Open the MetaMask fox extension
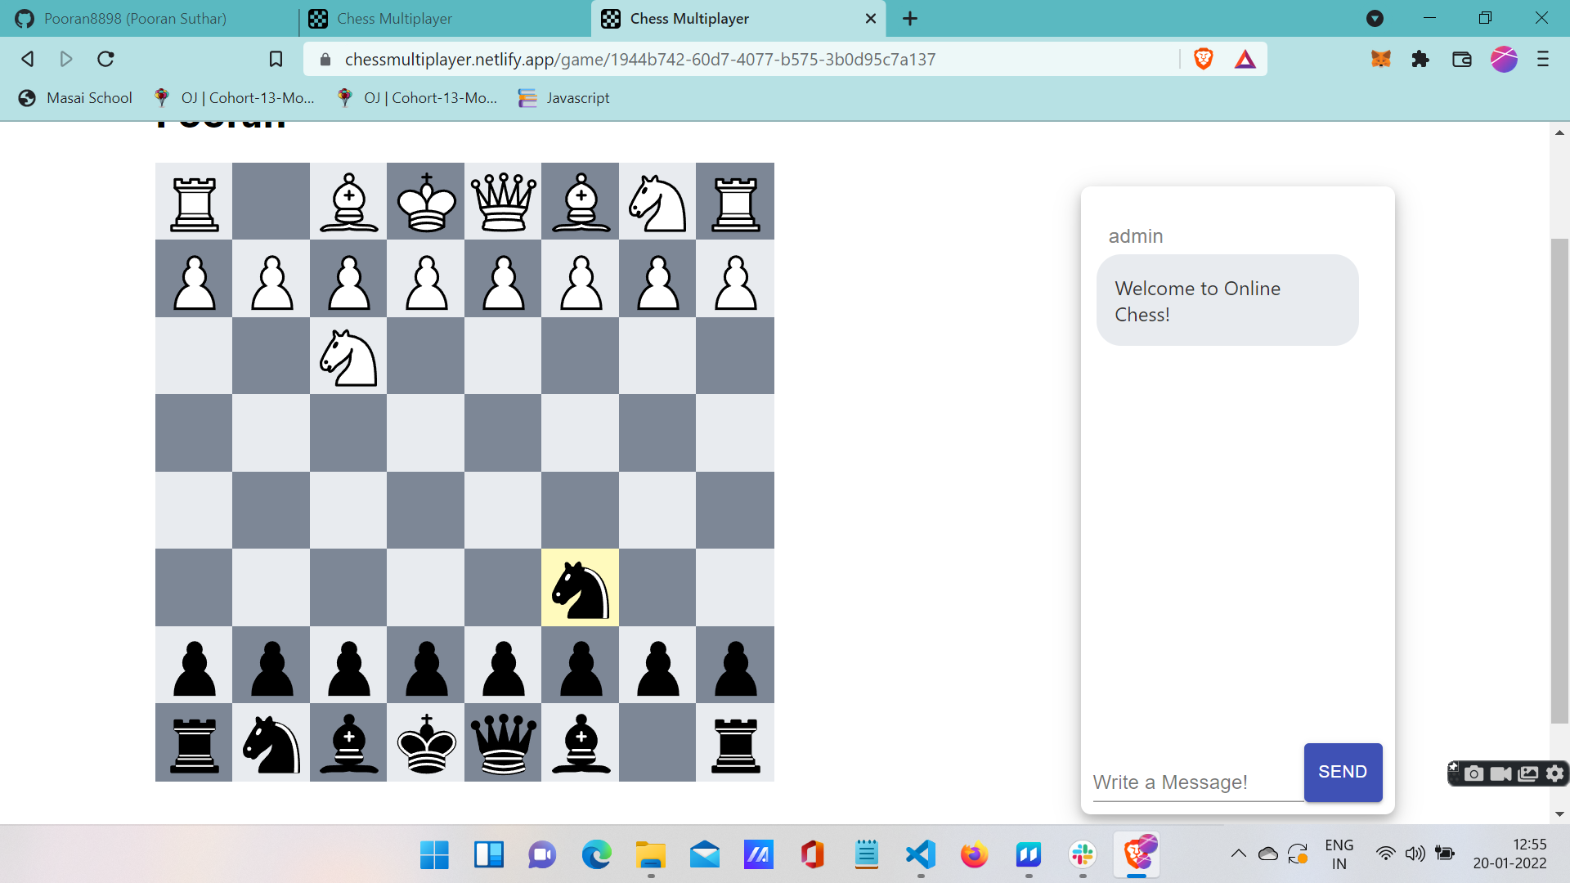The height and width of the screenshot is (883, 1570). pyautogui.click(x=1381, y=59)
